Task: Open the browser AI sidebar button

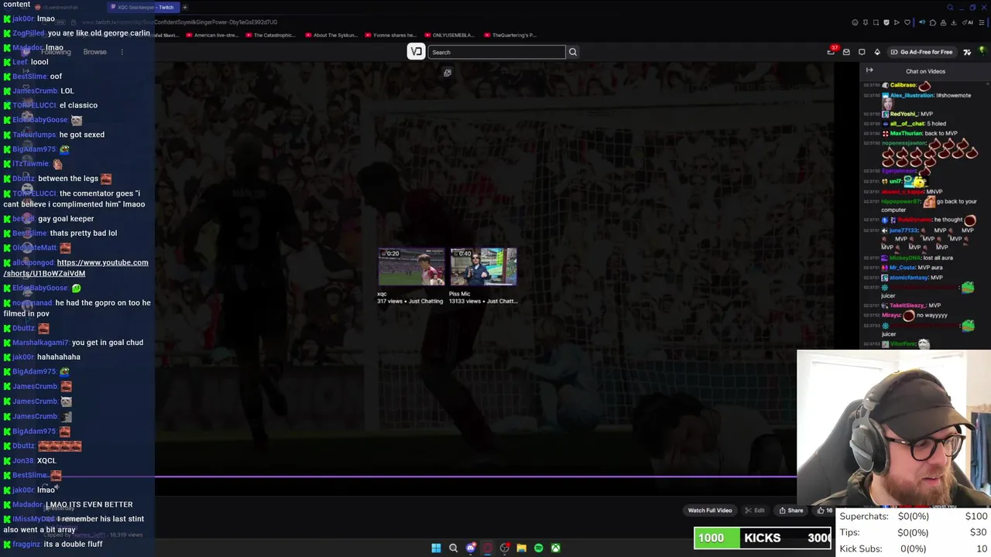Action: click(x=968, y=22)
